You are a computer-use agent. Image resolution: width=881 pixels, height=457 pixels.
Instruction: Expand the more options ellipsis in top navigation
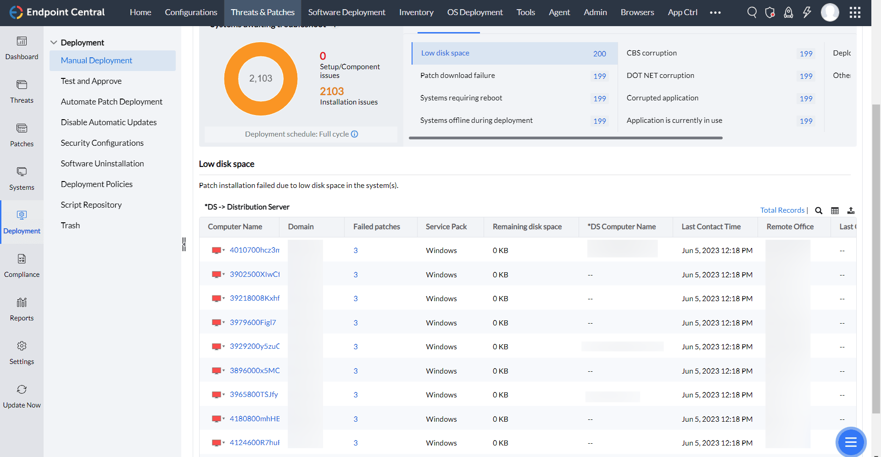715,12
